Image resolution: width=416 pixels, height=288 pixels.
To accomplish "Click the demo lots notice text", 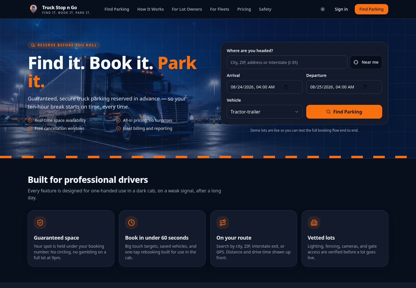I will [304, 130].
